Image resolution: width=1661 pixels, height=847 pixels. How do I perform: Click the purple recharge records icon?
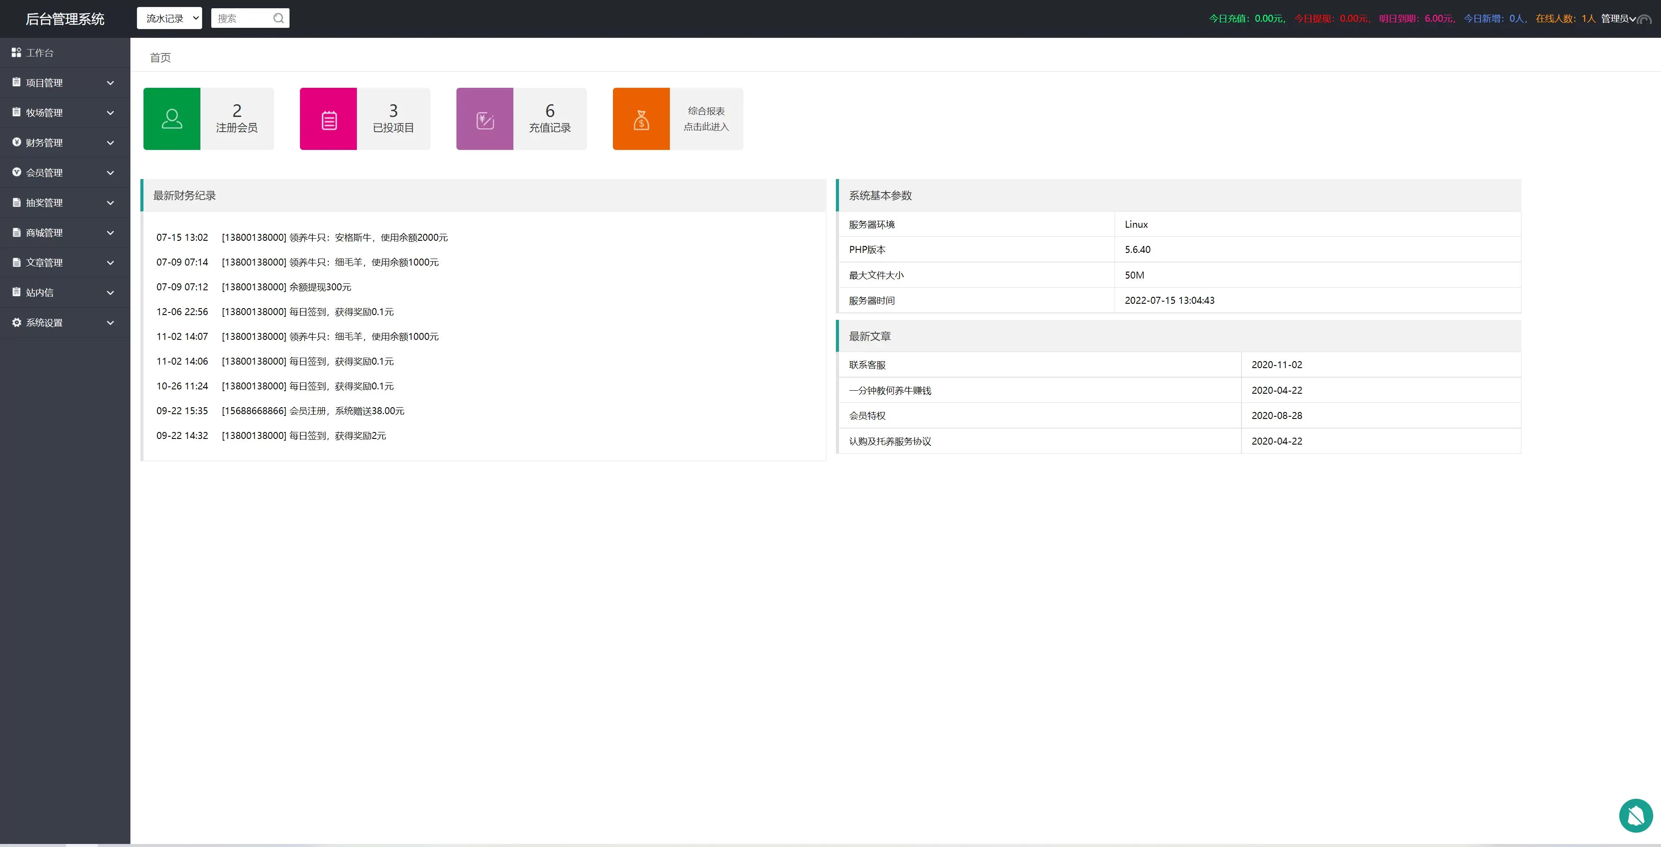click(x=485, y=120)
